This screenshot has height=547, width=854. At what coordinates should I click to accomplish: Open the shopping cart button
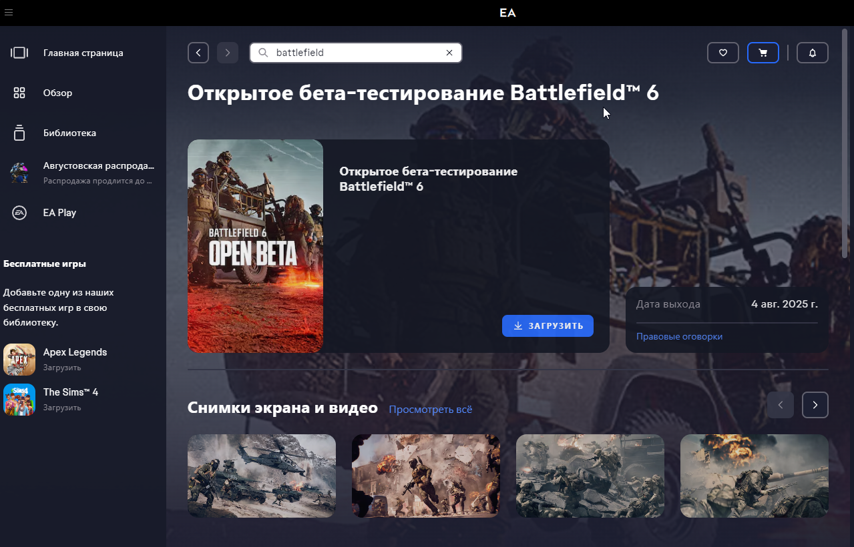(763, 53)
